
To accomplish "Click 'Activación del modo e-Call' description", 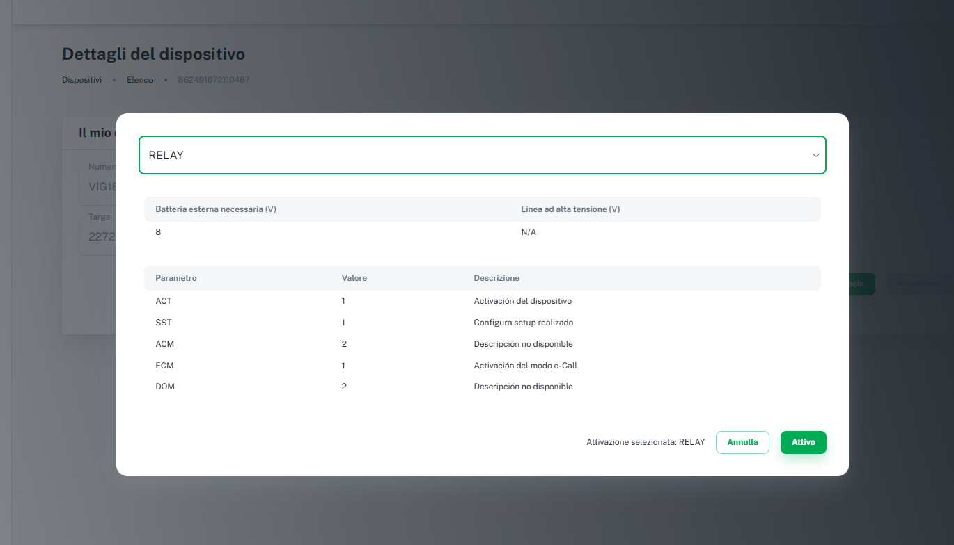I will click(525, 366).
